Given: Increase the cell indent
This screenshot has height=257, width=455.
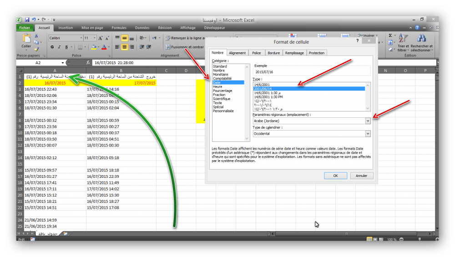Looking at the screenshot, I should [x=149, y=47].
